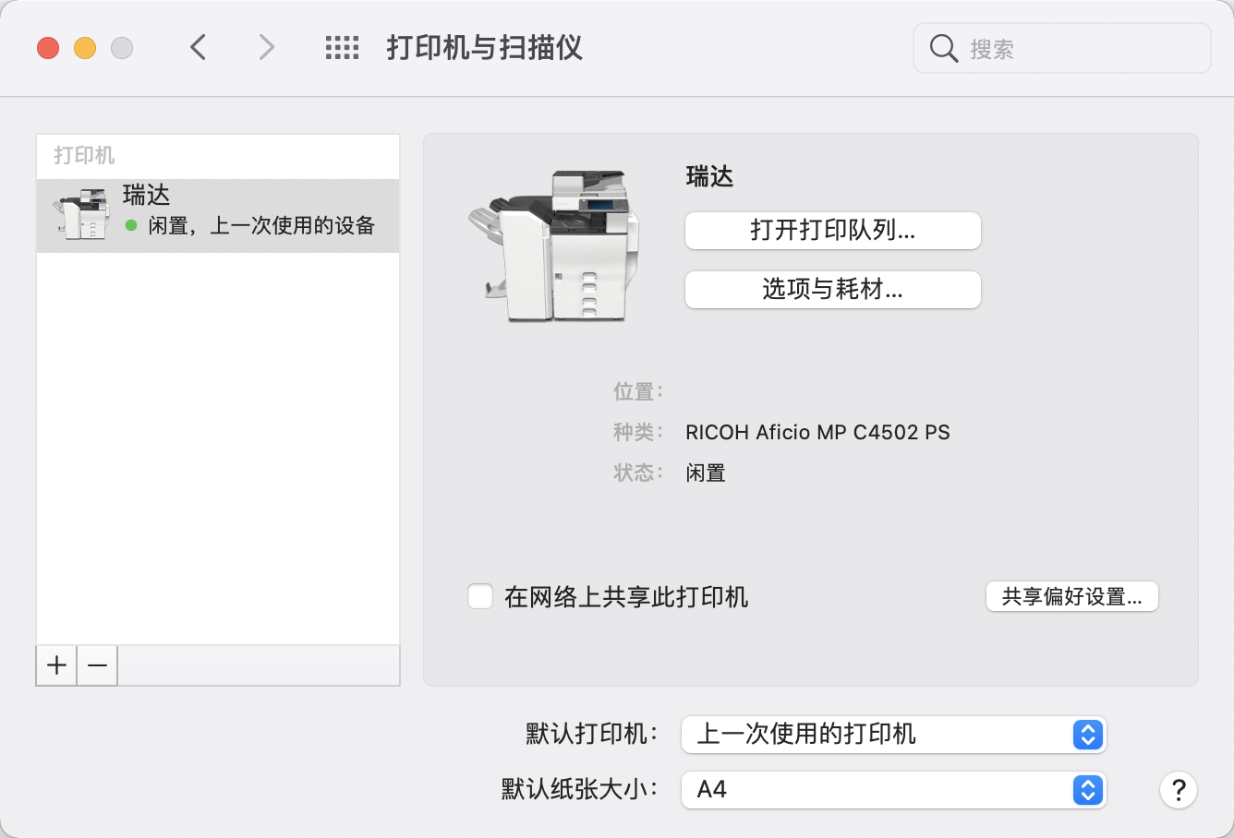The image size is (1234, 838).
Task: Open the 默认纸张大小 A4 dropdown
Action: [892, 790]
